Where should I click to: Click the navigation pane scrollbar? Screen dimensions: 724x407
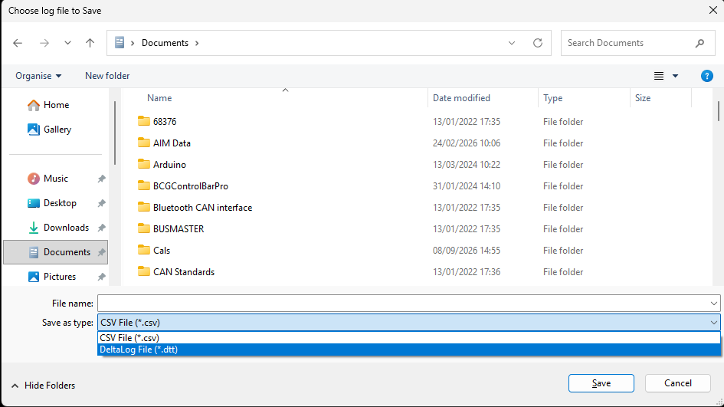pyautogui.click(x=114, y=133)
